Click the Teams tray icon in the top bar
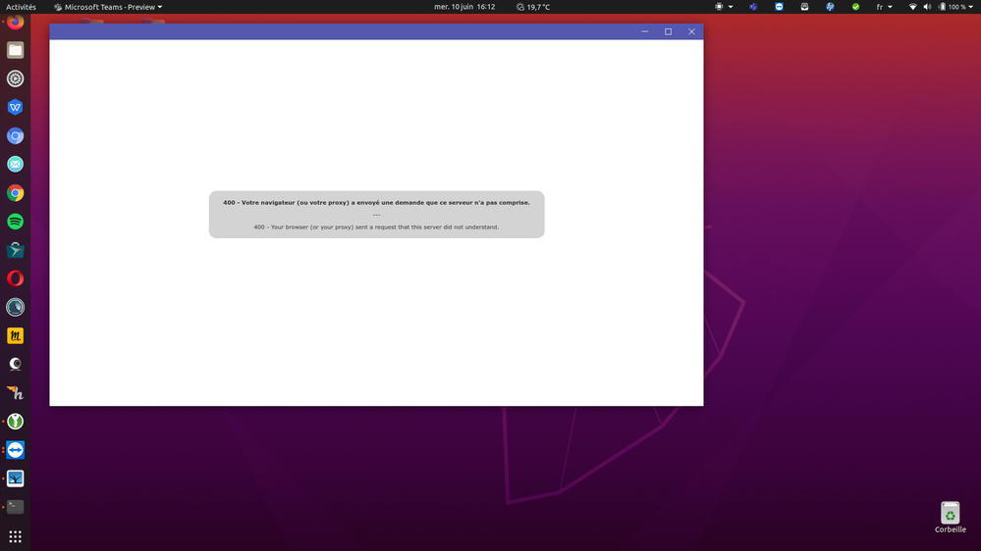The image size is (981, 551). tap(753, 7)
